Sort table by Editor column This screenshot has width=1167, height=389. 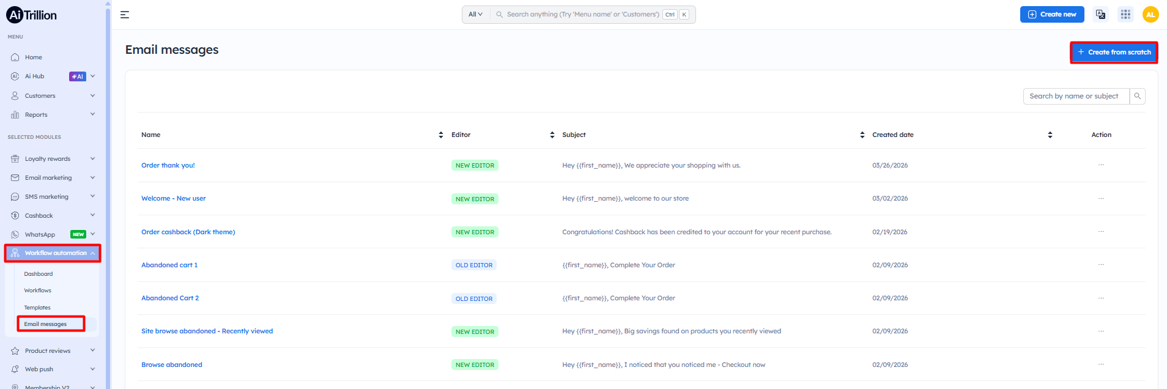(552, 135)
